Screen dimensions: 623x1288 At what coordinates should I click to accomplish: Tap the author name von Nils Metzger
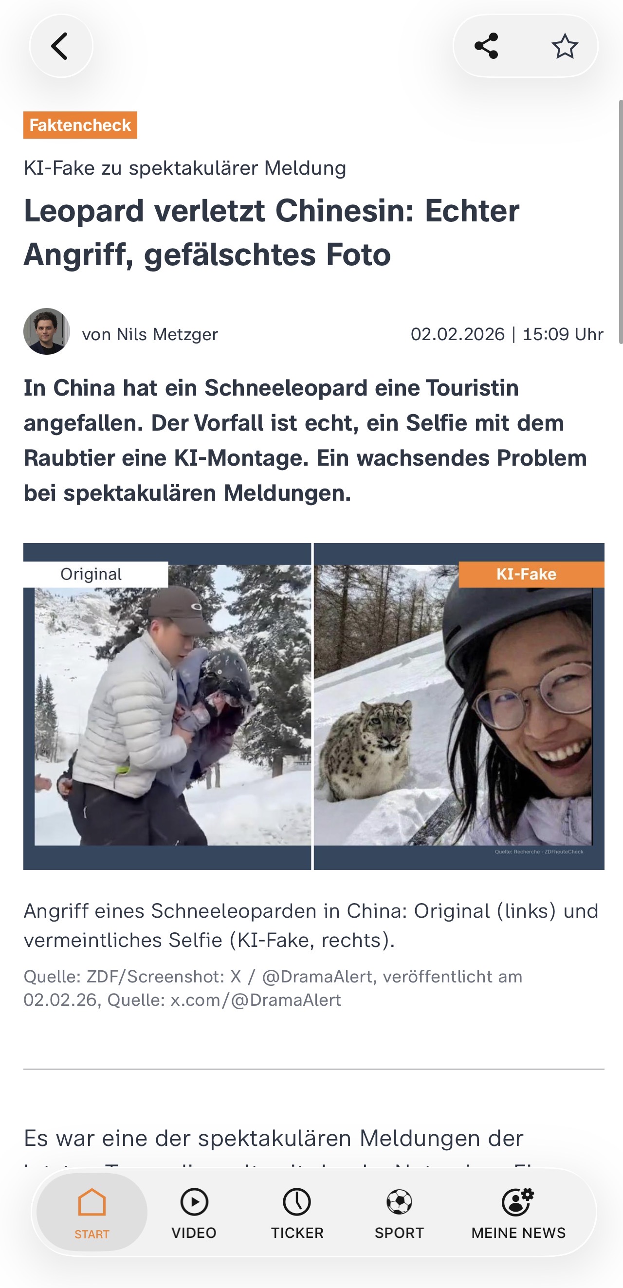click(150, 334)
